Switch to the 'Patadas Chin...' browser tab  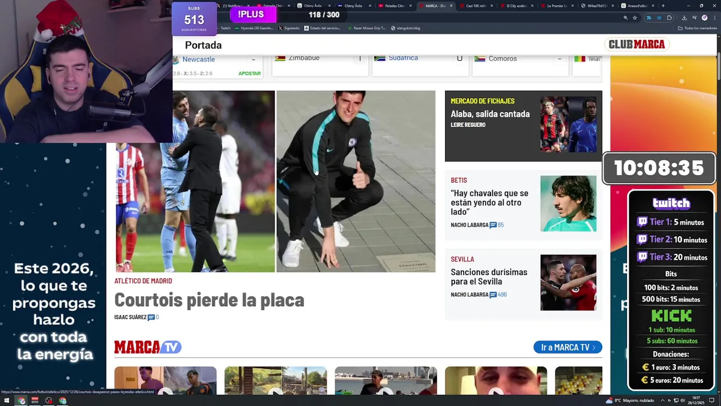[x=395, y=6]
